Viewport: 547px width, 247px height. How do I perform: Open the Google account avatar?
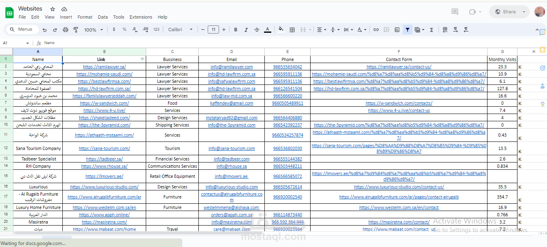[539, 12]
